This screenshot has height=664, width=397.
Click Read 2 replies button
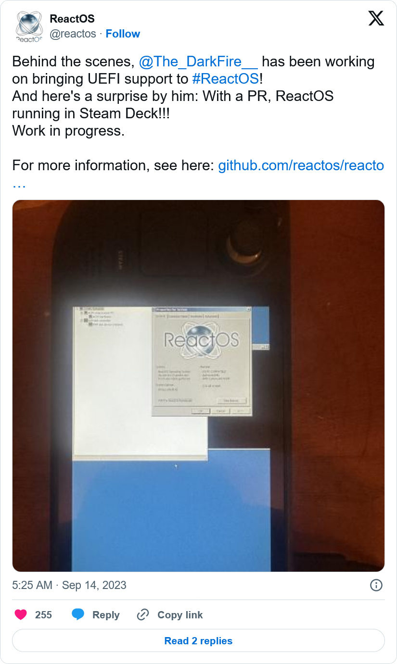click(198, 641)
